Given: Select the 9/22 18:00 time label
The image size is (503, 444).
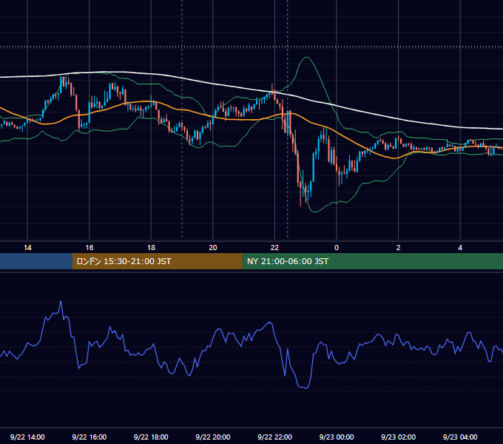Looking at the screenshot, I should pyautogui.click(x=151, y=437).
